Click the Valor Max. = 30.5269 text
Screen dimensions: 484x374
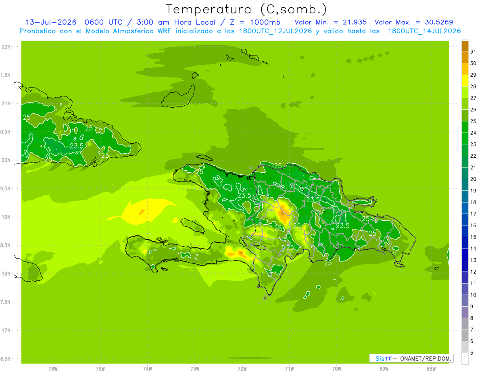(x=416, y=22)
